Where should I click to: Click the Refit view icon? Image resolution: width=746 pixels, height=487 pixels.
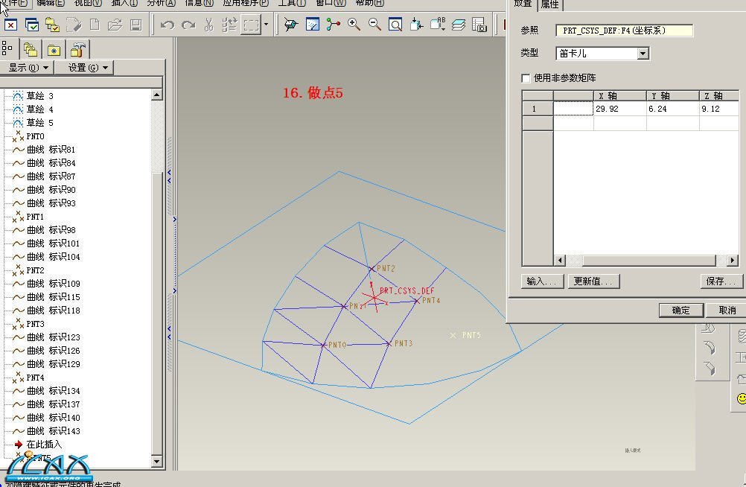[x=395, y=25]
